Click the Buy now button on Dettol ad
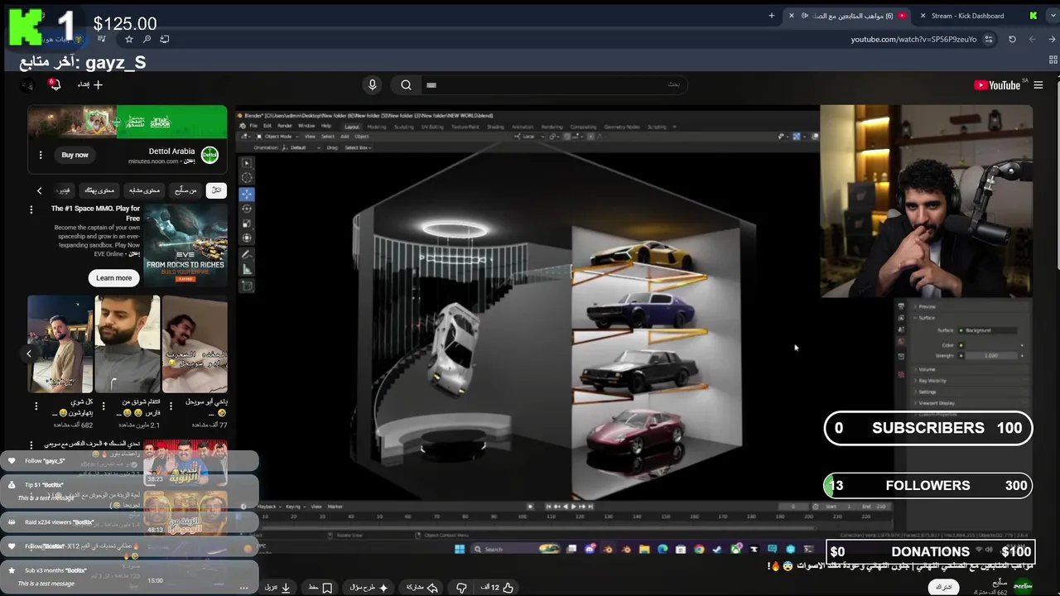This screenshot has width=1060, height=596. 75,155
